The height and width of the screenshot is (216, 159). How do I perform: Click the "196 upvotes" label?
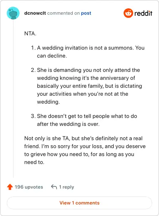tap(29, 187)
